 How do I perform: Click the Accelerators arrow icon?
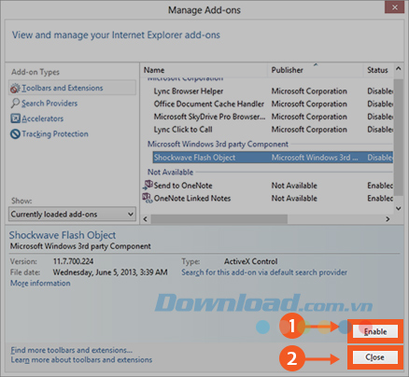15,119
